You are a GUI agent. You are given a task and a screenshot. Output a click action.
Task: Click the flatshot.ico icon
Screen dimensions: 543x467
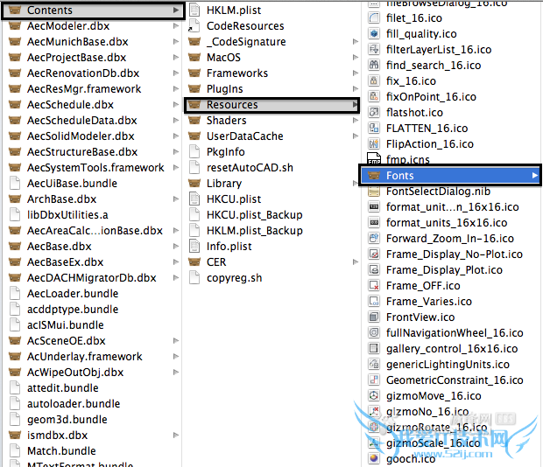pyautogui.click(x=374, y=112)
